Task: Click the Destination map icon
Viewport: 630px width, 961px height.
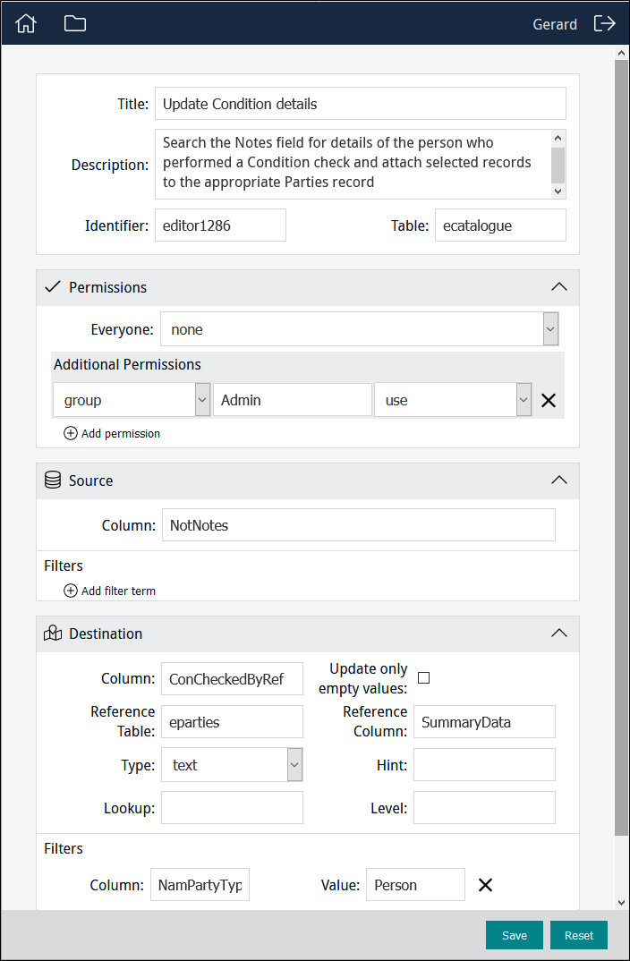Action: pos(53,634)
